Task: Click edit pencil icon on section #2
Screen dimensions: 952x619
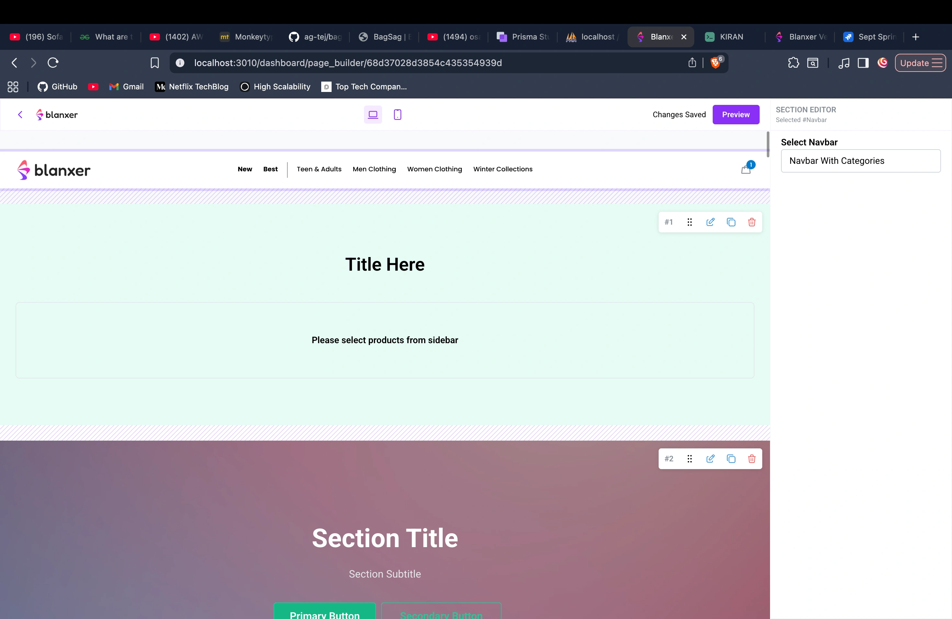Action: 710,459
